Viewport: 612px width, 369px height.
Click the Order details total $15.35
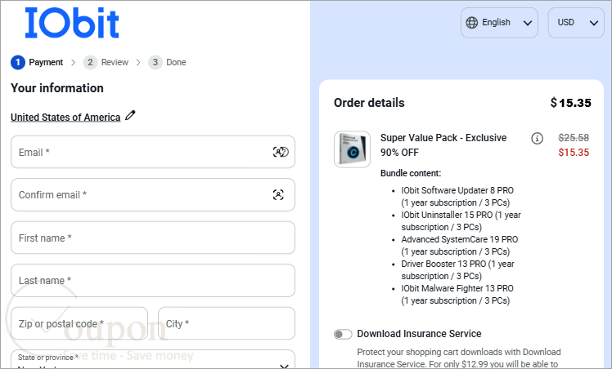[x=570, y=103]
